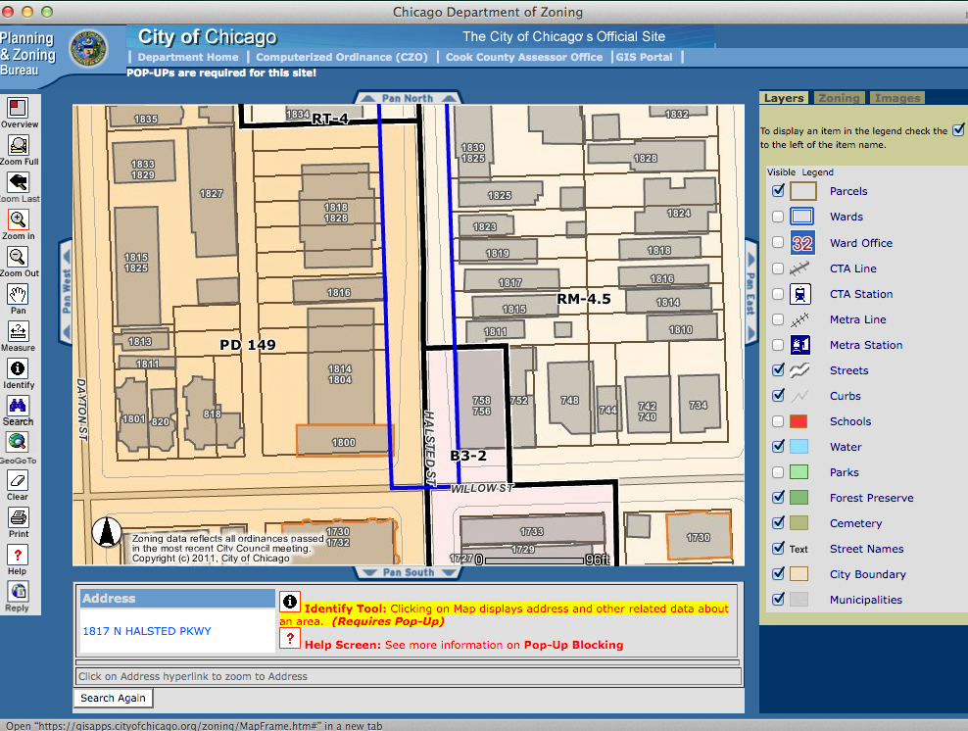The height and width of the screenshot is (731, 968).
Task: Open the Search binoculars tool
Action: pyautogui.click(x=18, y=406)
